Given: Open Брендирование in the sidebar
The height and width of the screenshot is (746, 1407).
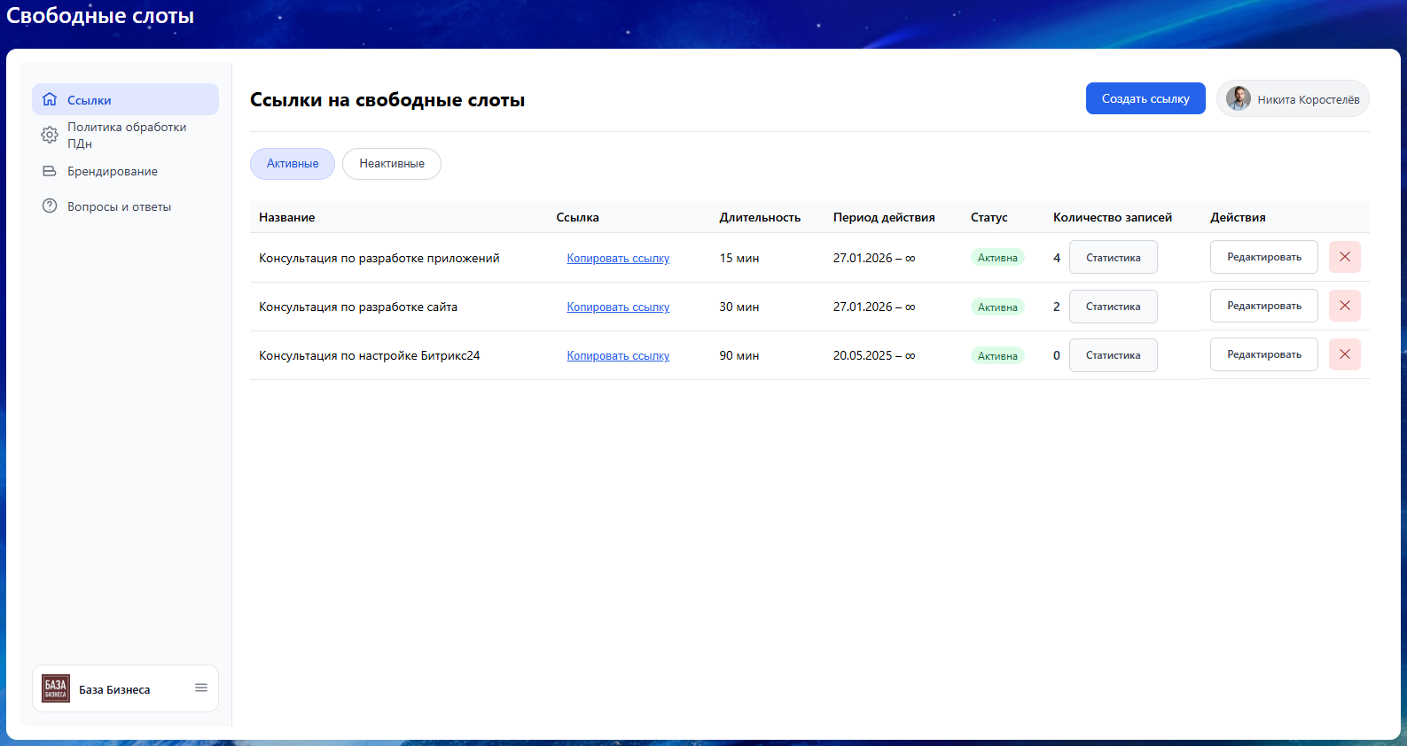Looking at the screenshot, I should 113,171.
